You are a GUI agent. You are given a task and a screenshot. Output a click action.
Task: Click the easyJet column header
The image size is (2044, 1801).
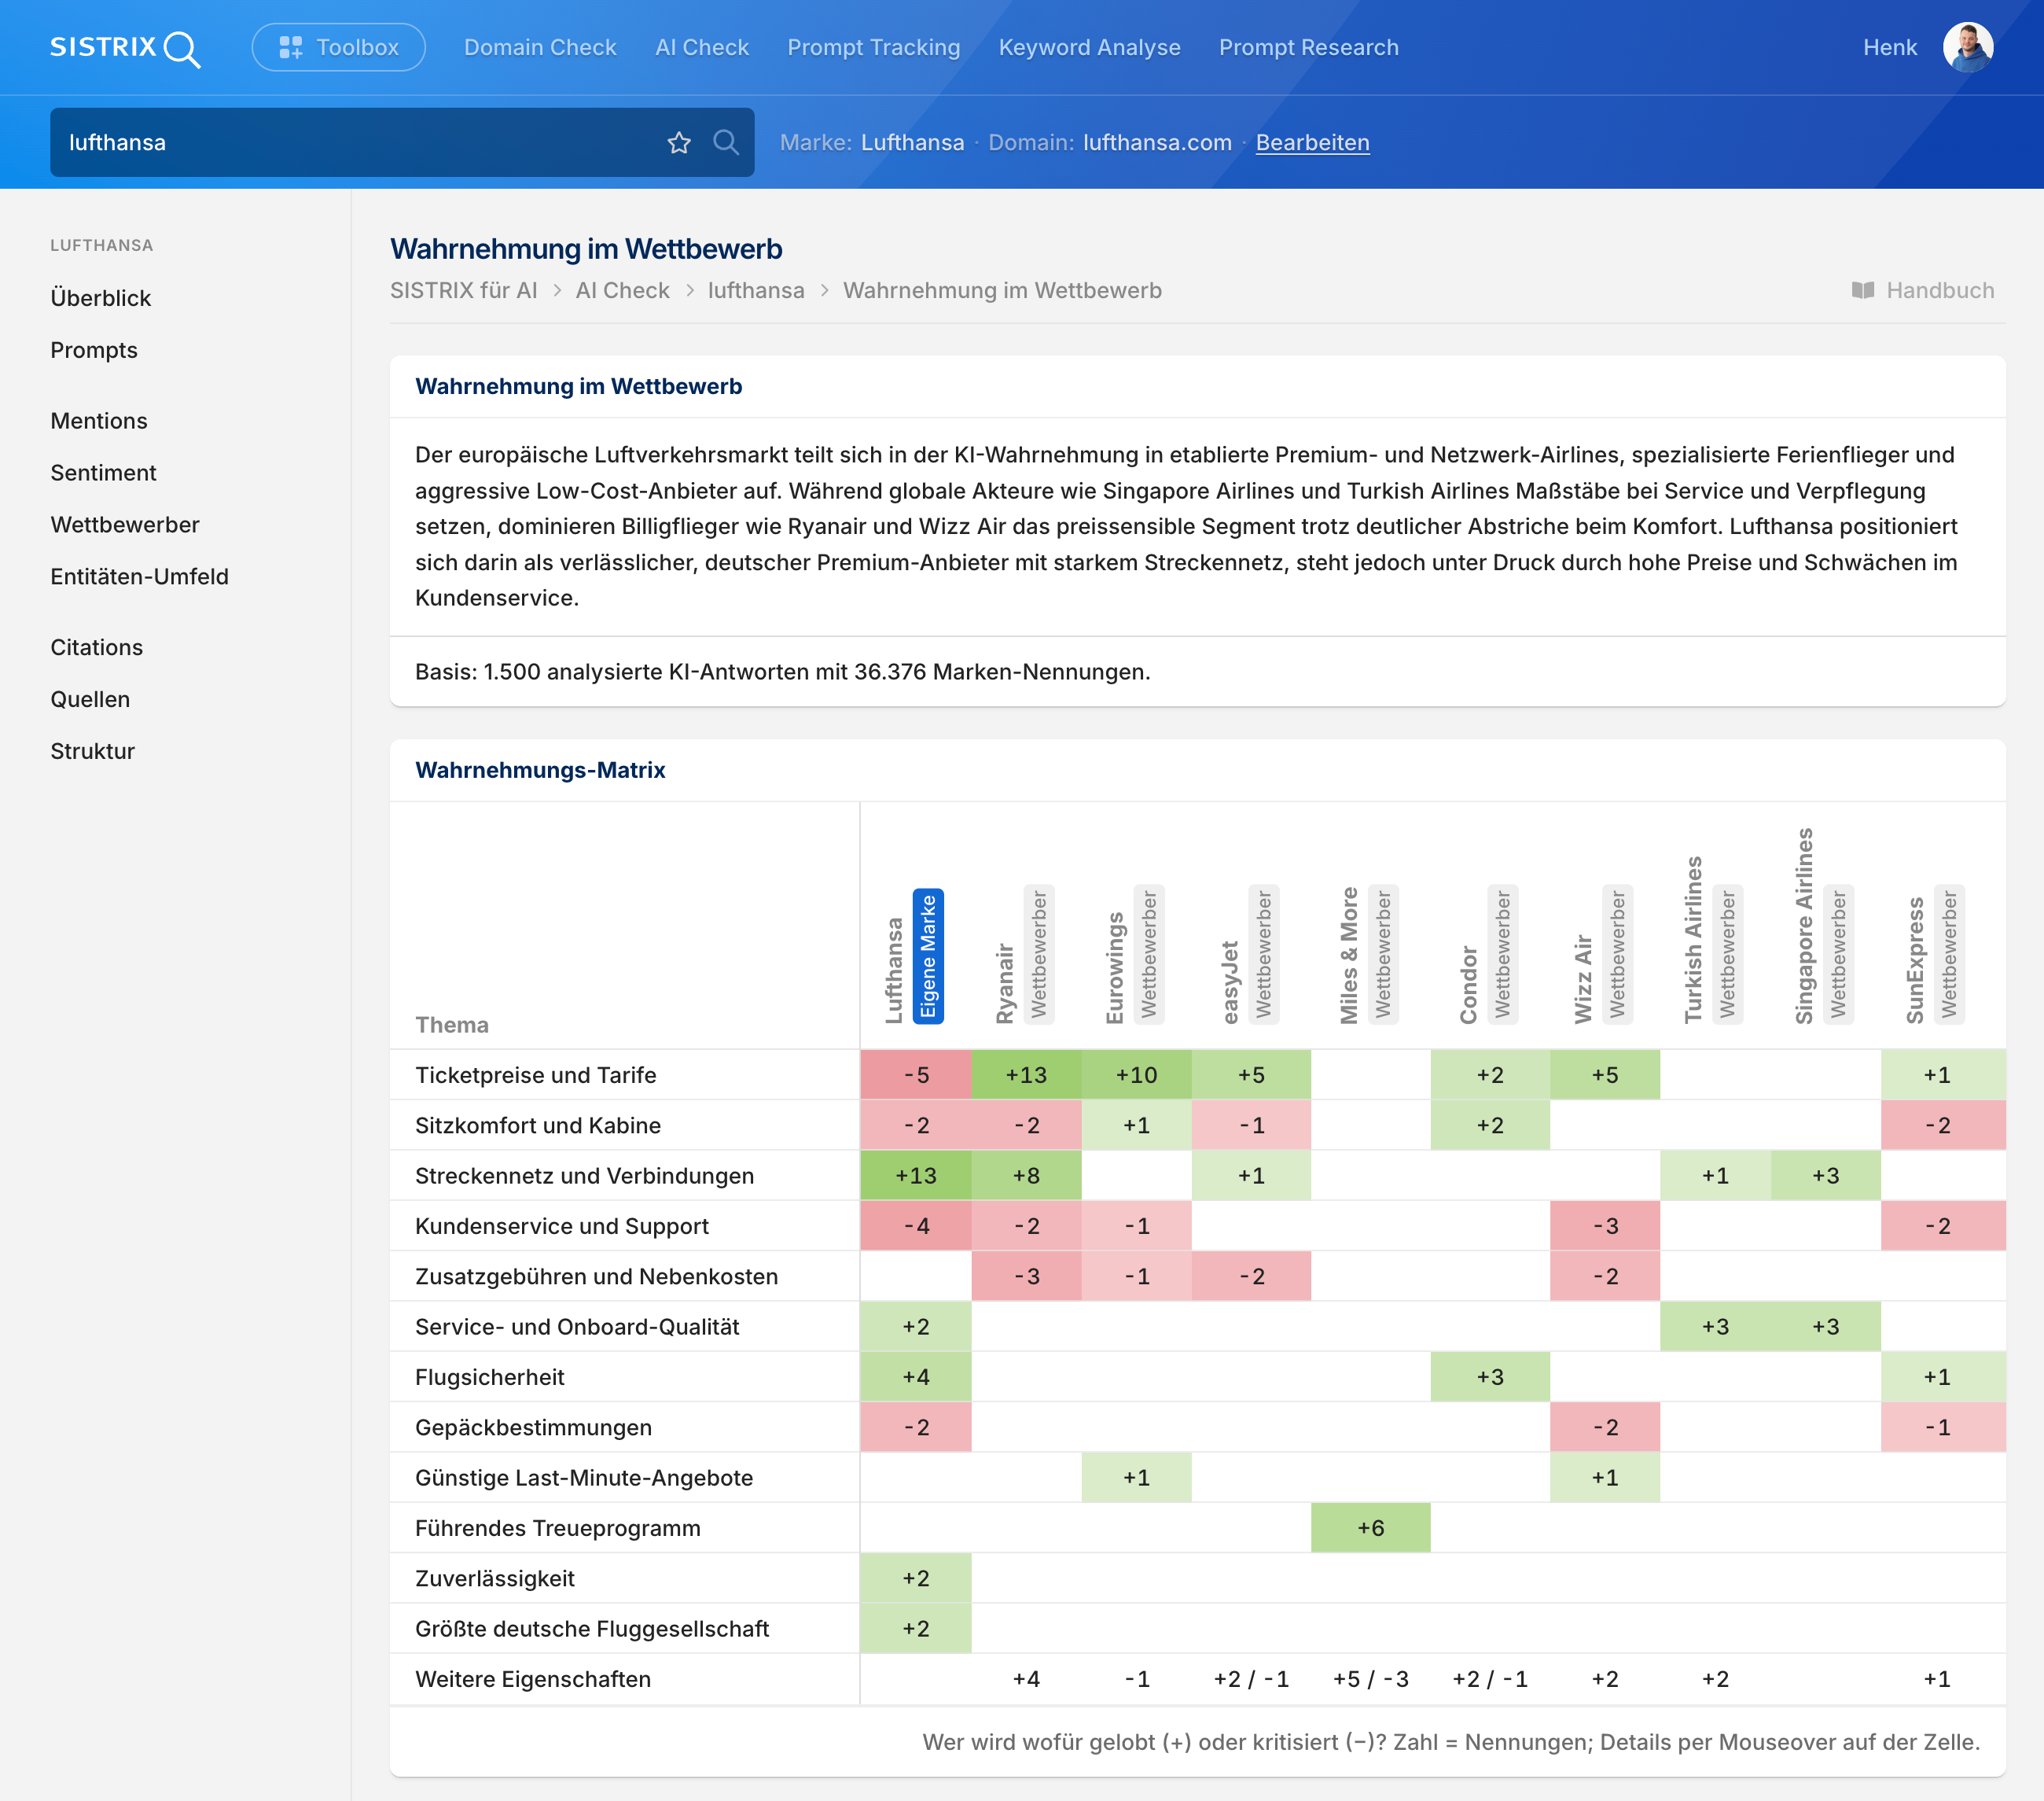(1230, 982)
